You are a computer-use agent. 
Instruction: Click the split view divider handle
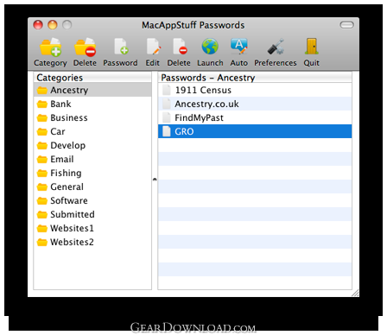pyautogui.click(x=155, y=180)
